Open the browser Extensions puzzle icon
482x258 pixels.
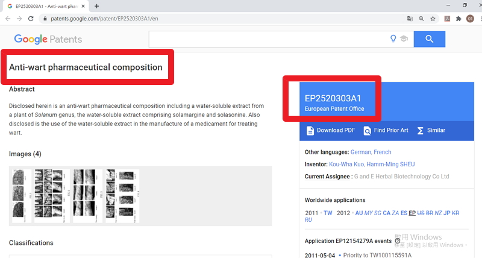click(x=459, y=19)
